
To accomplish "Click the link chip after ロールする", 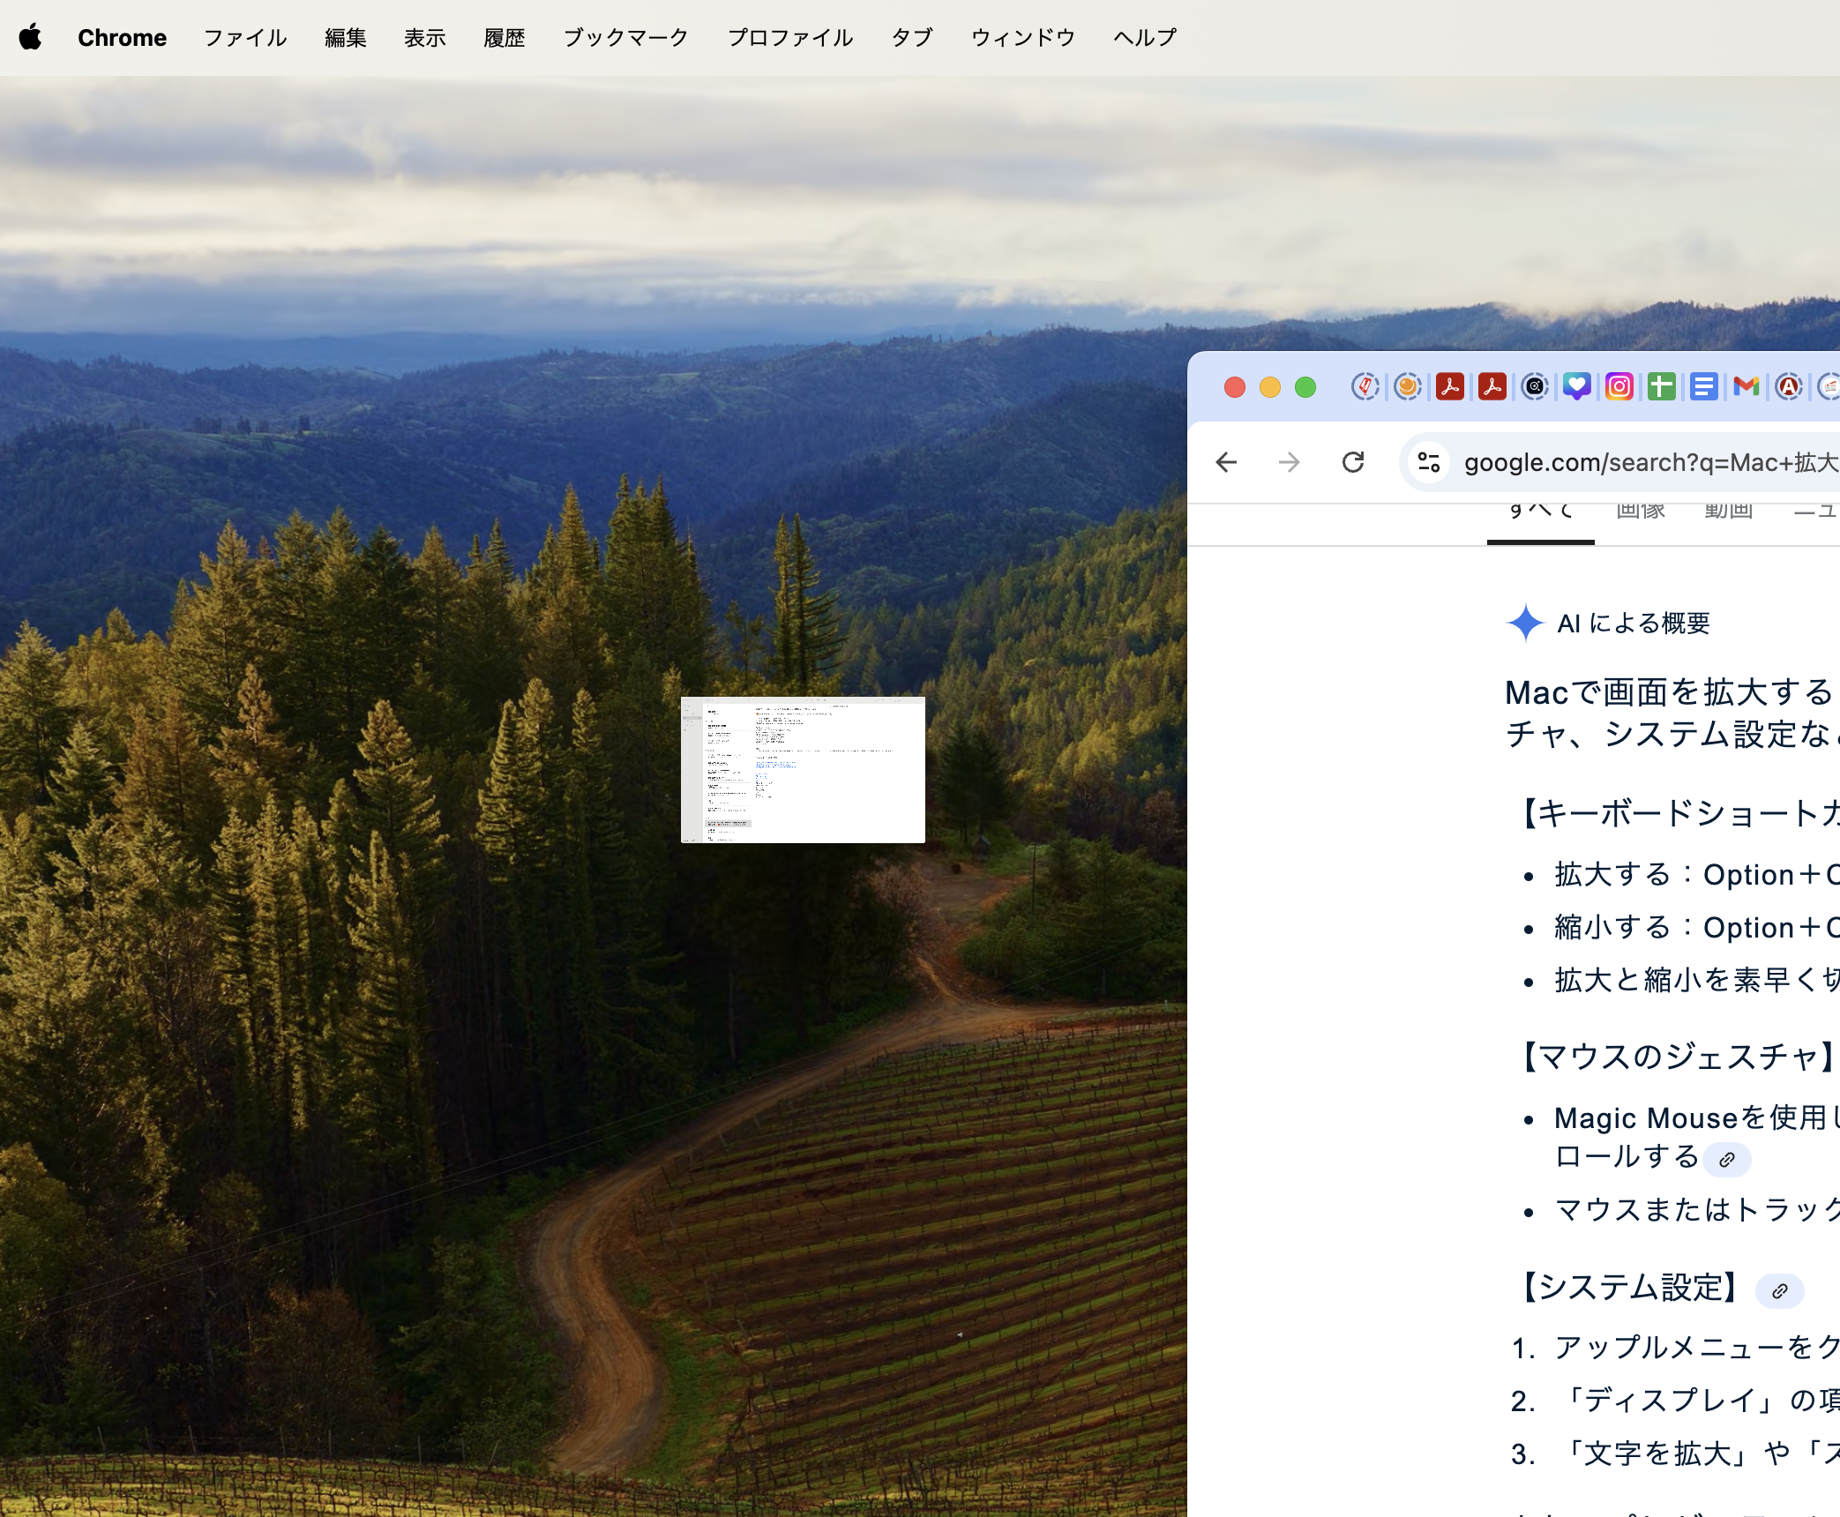I will [x=1726, y=1160].
